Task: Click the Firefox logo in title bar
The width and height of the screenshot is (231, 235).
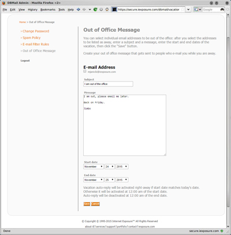Action: (x=3, y=3)
